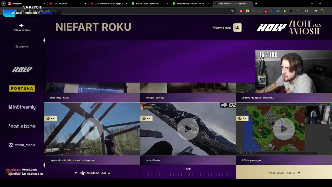Switch to the (234) YouTube tab
This screenshot has height=187, width=332.
point(67,4)
